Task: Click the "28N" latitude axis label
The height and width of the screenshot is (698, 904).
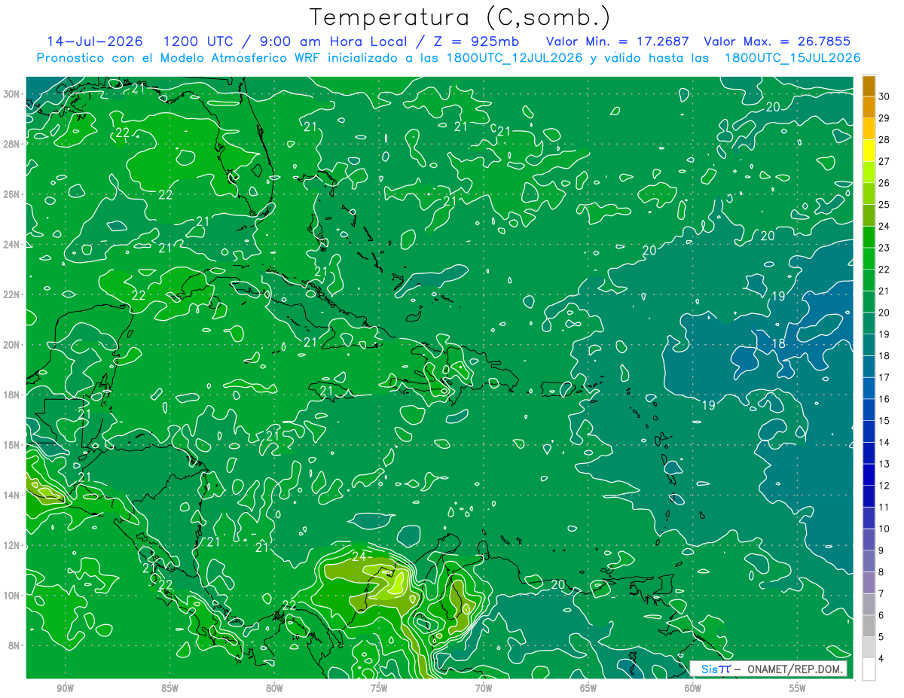Action: 11,144
